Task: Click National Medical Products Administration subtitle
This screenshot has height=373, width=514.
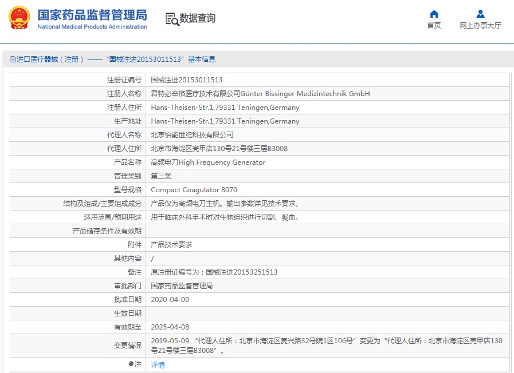Action: coord(92,27)
